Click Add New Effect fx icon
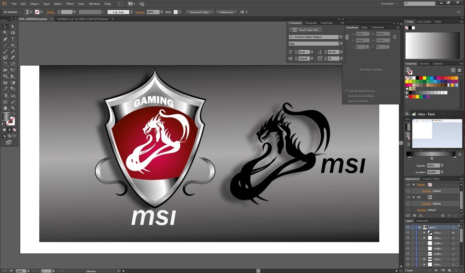 click(x=421, y=216)
